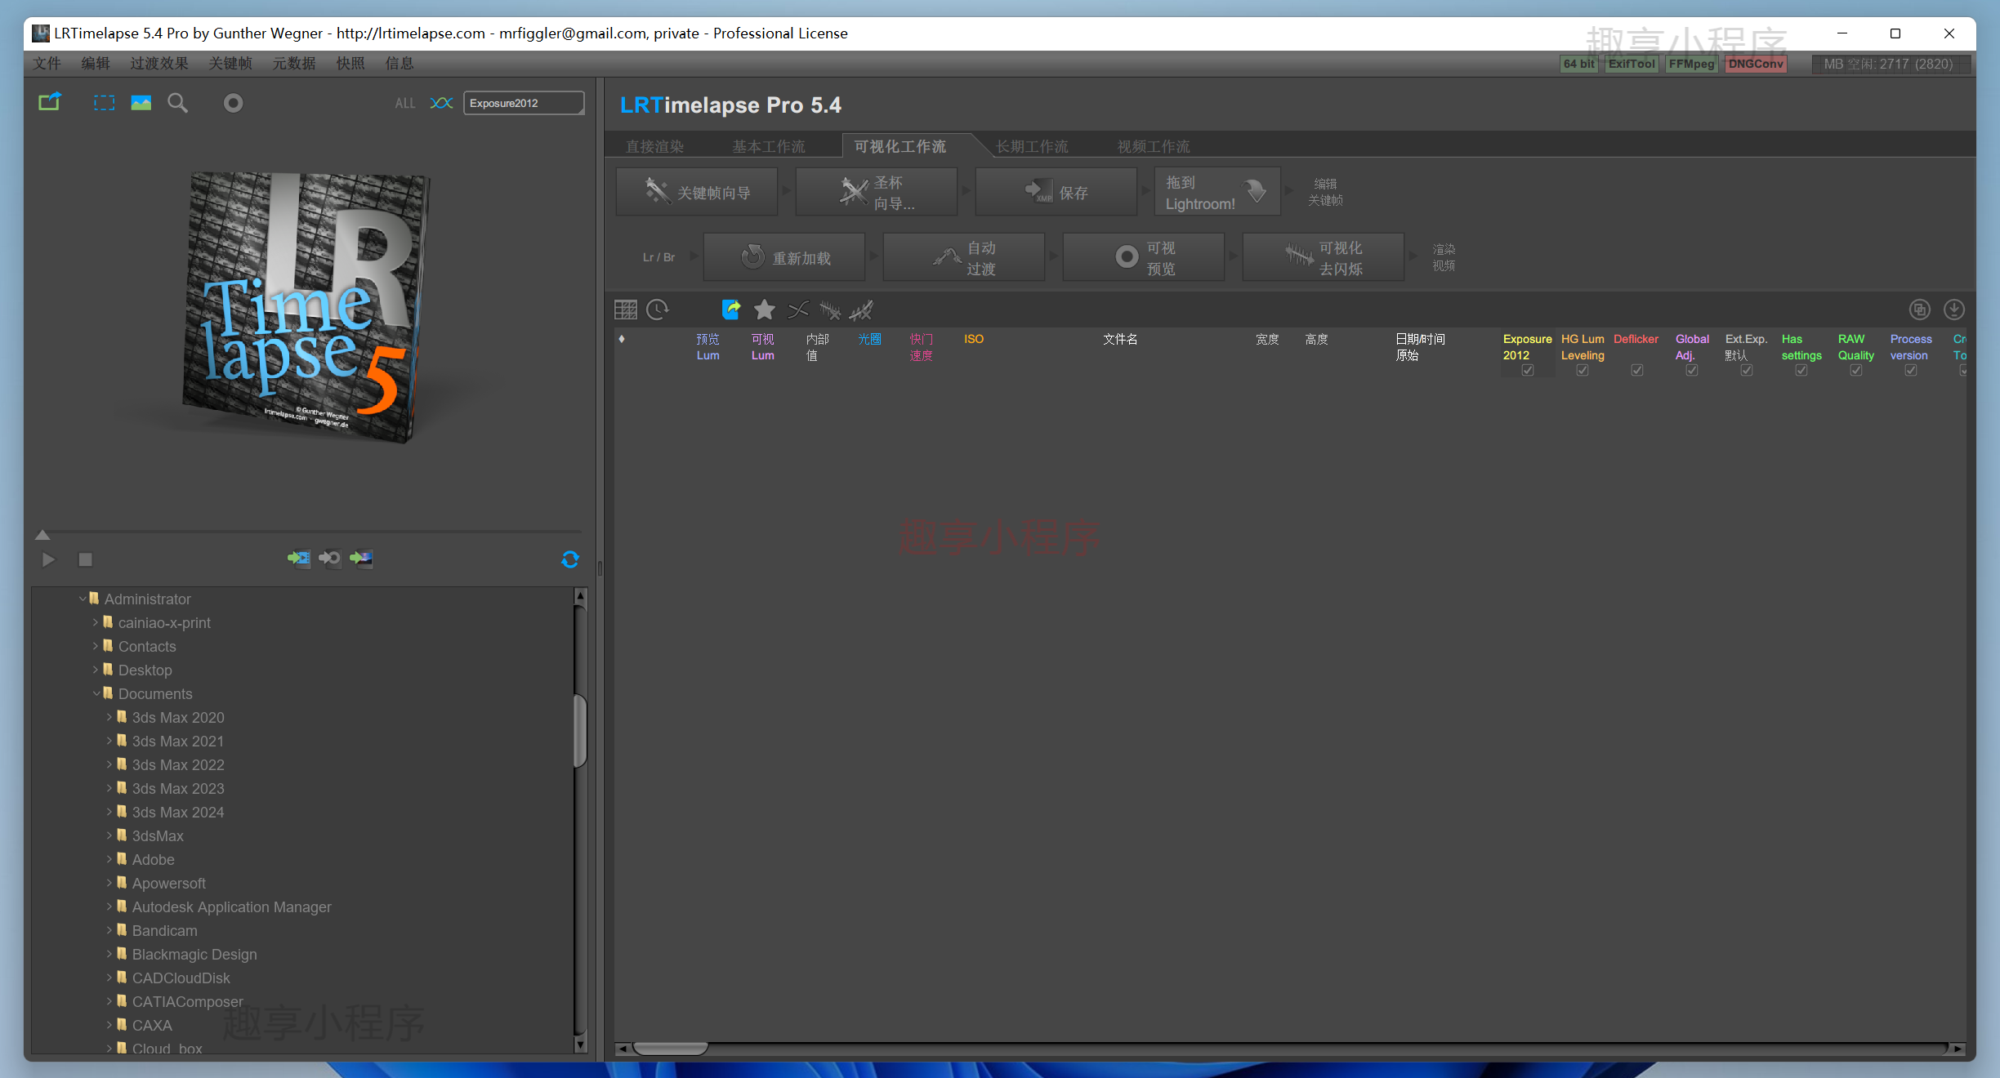Click the 可视预览 button
Screen dimensions: 2000x1078
click(1144, 257)
